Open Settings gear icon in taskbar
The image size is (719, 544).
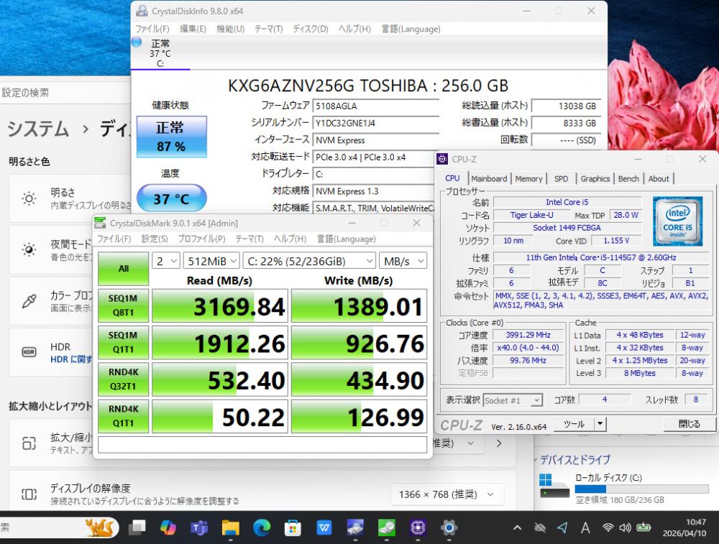click(449, 528)
